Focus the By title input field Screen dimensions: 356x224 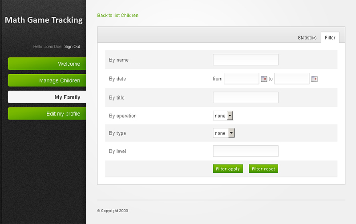(246, 97)
